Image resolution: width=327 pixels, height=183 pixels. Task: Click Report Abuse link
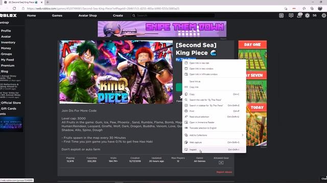[224, 172]
